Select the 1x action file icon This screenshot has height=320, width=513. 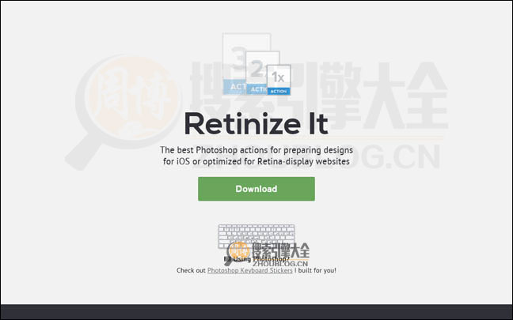[279, 80]
